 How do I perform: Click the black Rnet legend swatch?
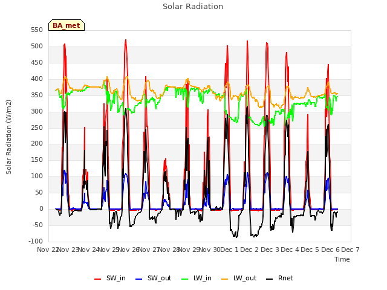pos(269,279)
